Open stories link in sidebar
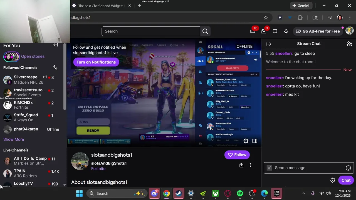 click(x=33, y=56)
